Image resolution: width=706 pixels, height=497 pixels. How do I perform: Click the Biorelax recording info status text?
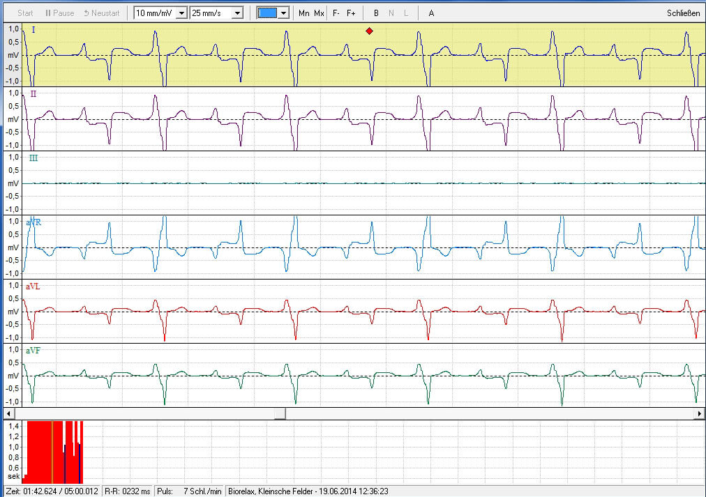point(308,491)
